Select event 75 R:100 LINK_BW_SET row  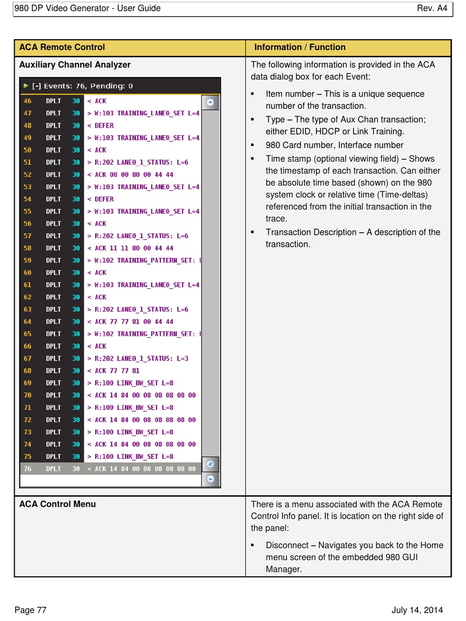tap(111, 456)
